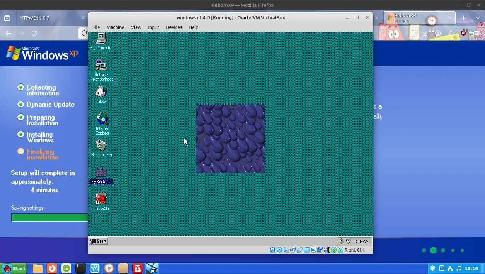
Task: Open green app grid taskbar icon
Action: click(66, 268)
